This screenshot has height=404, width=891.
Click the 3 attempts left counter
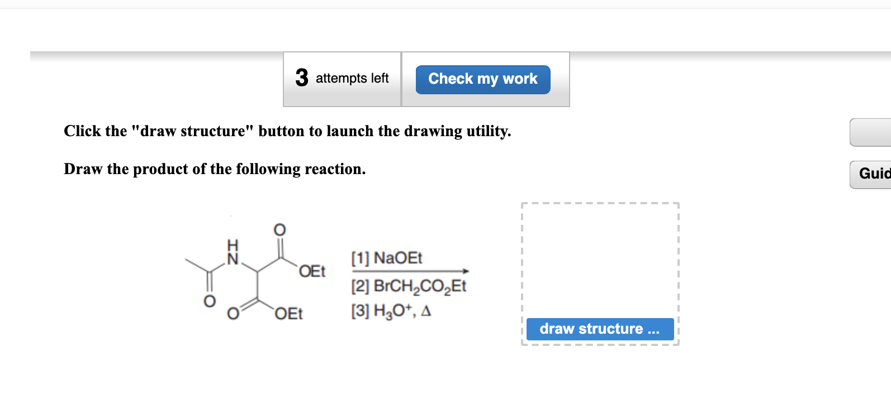point(342,79)
